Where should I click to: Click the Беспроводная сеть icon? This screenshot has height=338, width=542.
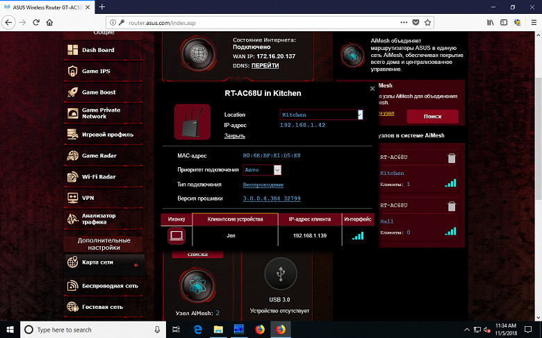[72, 286]
